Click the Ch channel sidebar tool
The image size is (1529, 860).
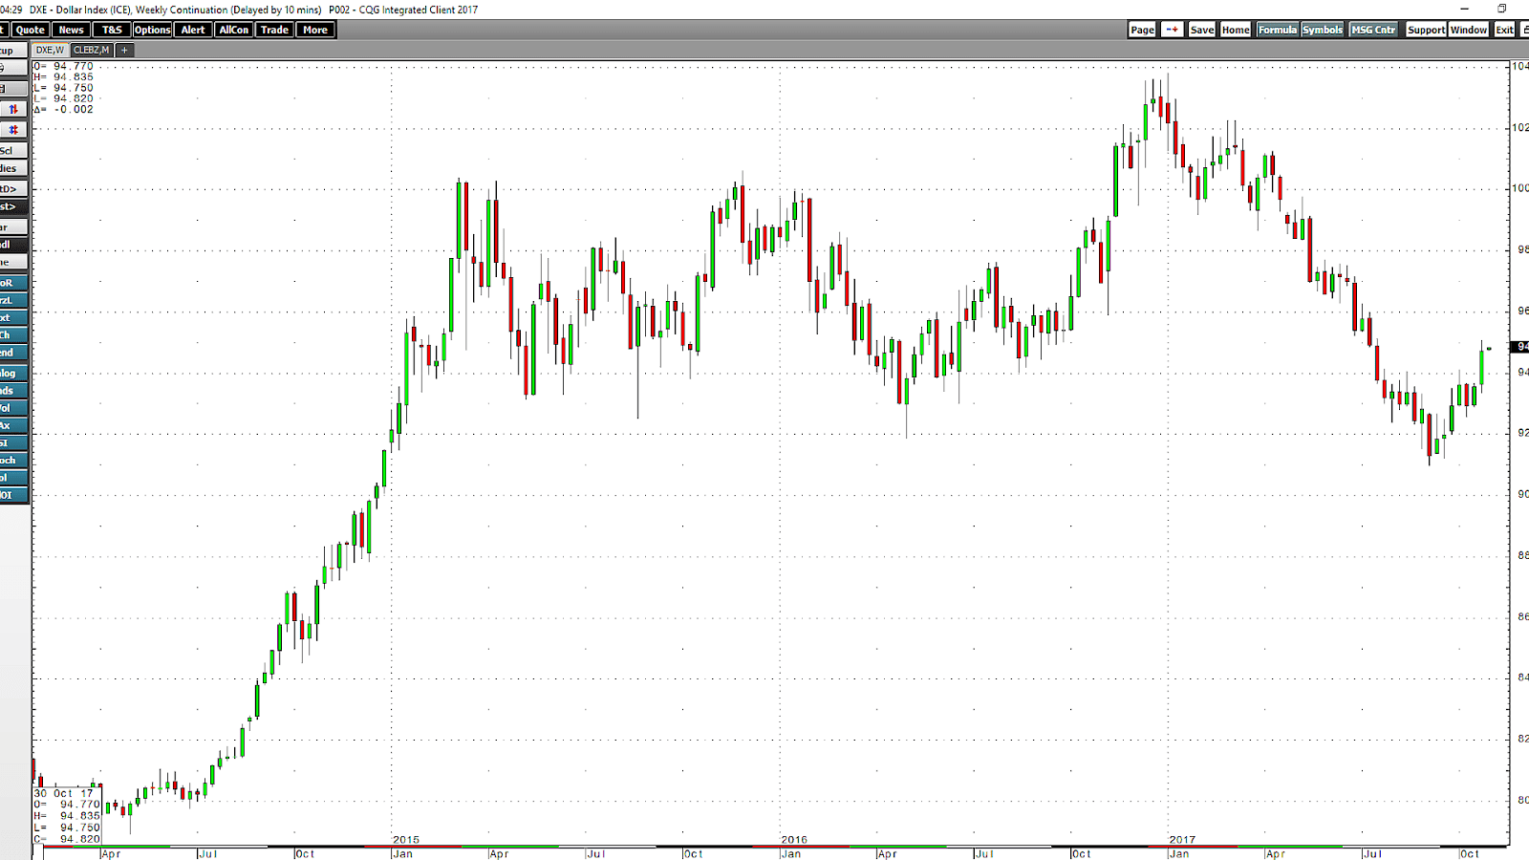coord(13,335)
